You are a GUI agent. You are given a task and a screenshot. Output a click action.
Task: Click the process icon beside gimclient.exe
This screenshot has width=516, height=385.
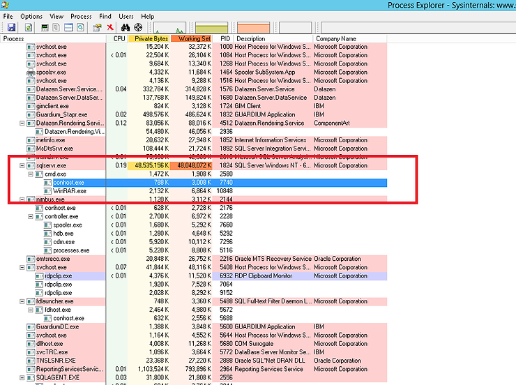point(31,106)
